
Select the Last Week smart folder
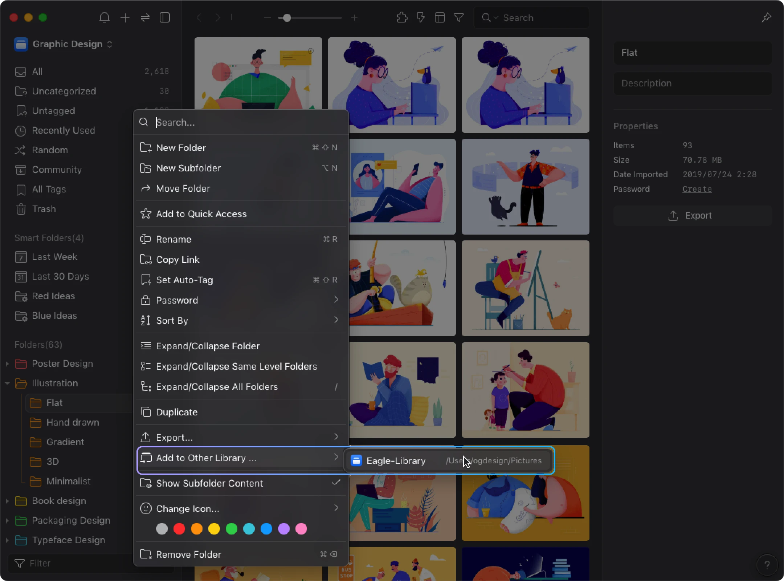72,257
